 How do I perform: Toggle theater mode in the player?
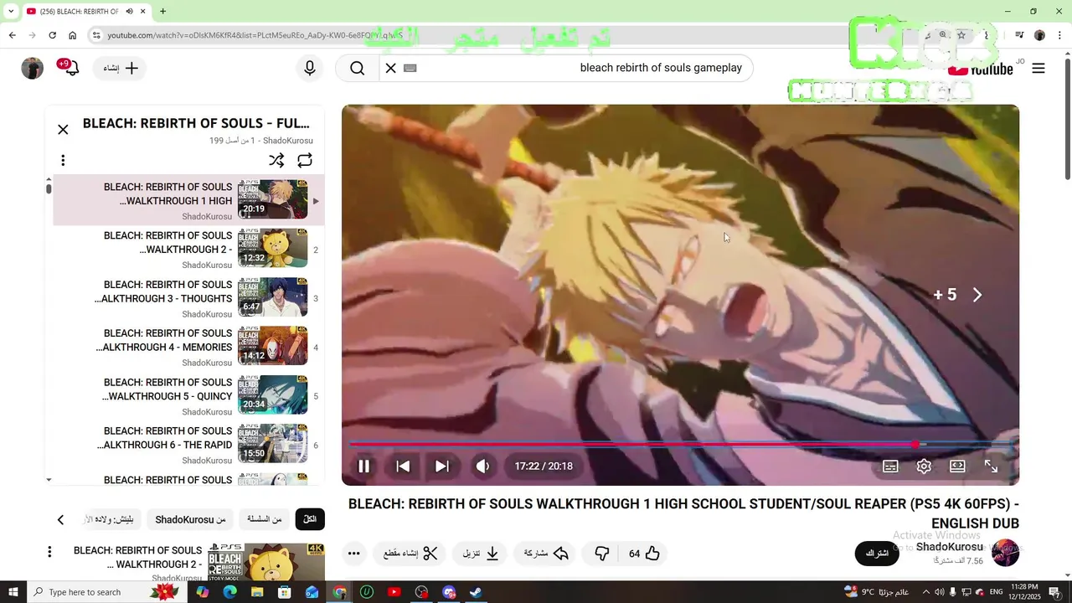pyautogui.click(x=957, y=466)
